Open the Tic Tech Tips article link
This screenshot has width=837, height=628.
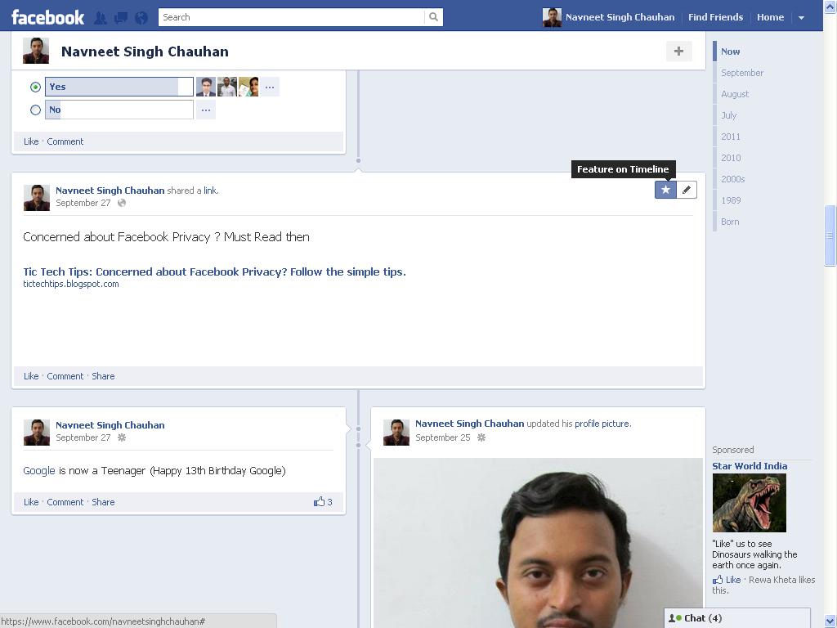tap(214, 271)
